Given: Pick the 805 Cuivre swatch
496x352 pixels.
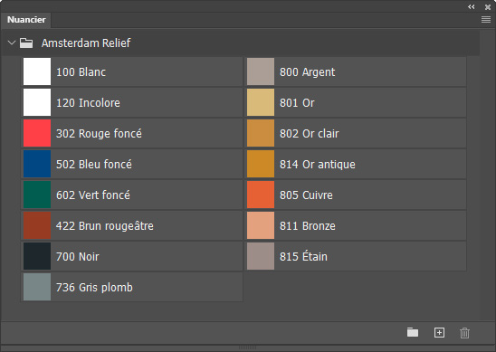Looking at the screenshot, I should (x=356, y=195).
